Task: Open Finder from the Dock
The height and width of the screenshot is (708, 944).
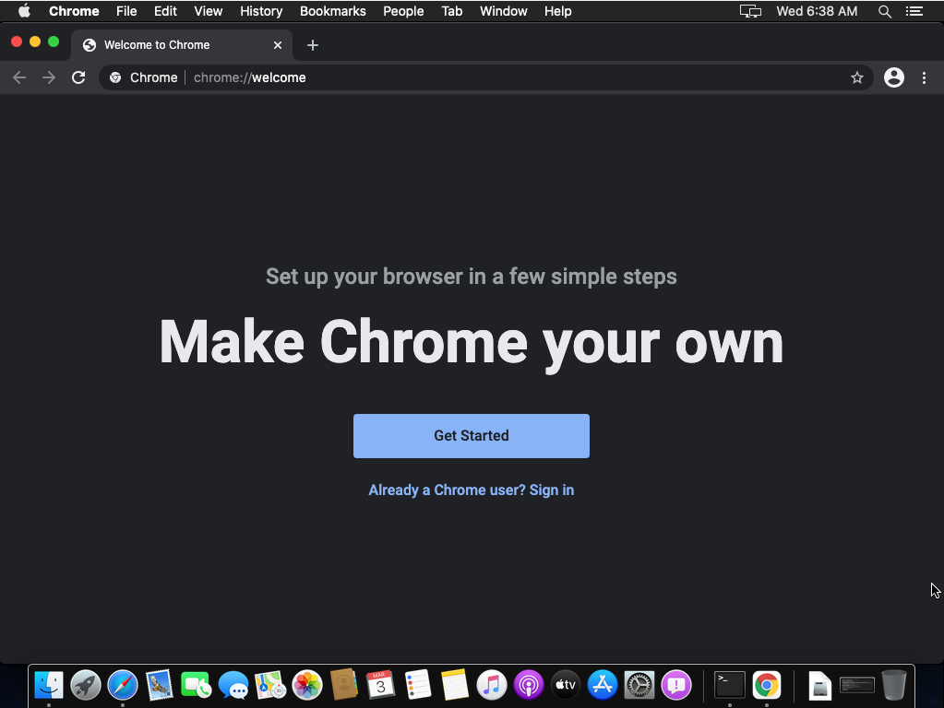Action: tap(49, 685)
